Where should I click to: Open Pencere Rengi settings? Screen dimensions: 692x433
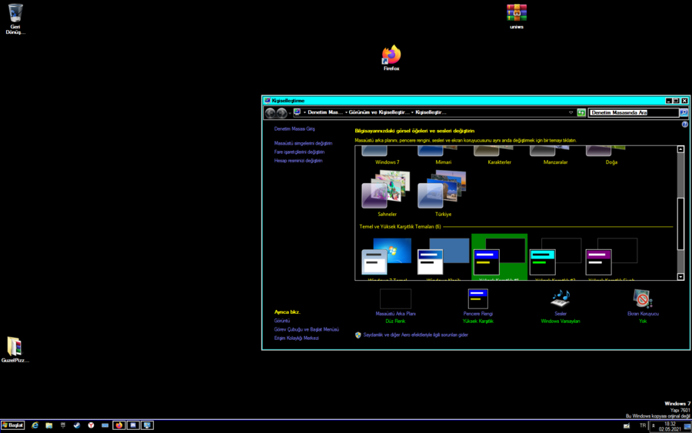477,306
